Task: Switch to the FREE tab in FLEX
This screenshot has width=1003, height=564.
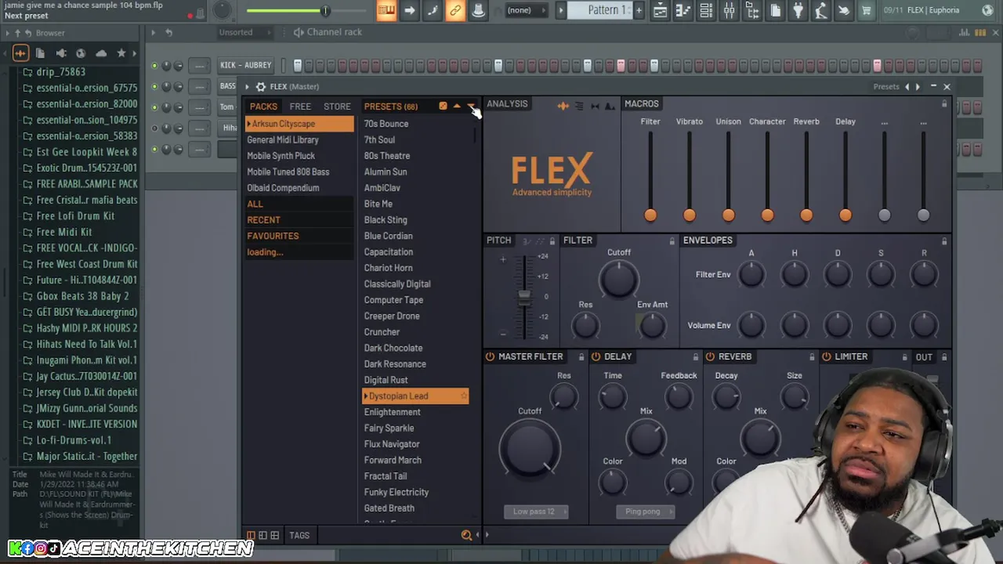Action: [300, 107]
